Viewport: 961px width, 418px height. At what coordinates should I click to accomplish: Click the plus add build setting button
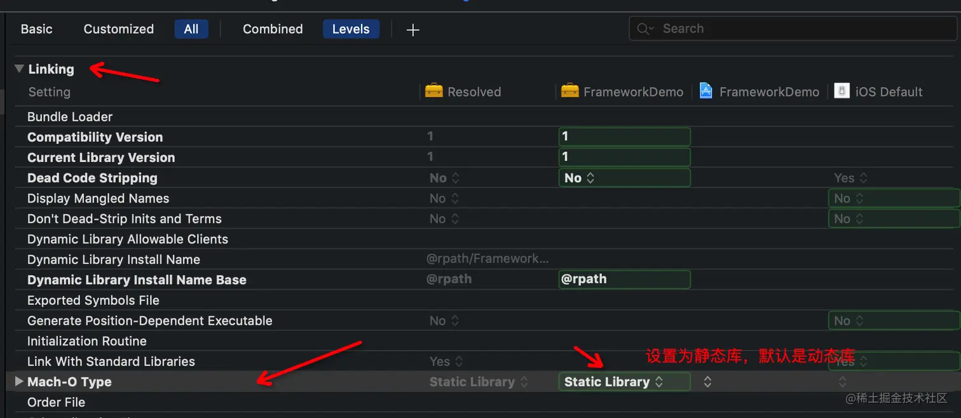[413, 30]
